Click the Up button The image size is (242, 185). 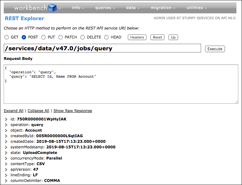coord(173,37)
